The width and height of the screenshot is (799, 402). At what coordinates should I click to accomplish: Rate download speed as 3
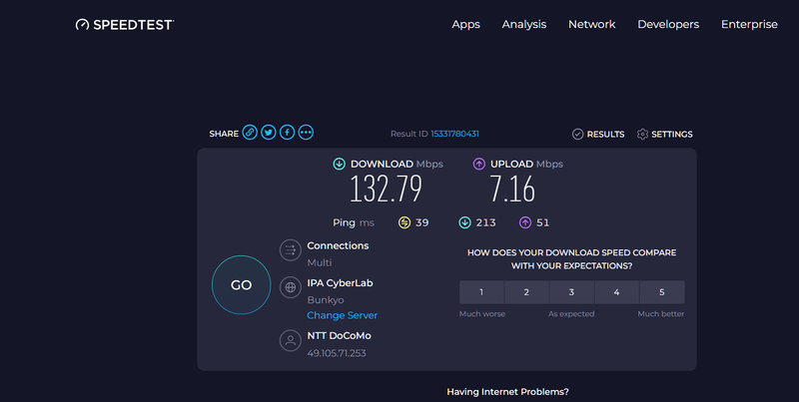(571, 292)
